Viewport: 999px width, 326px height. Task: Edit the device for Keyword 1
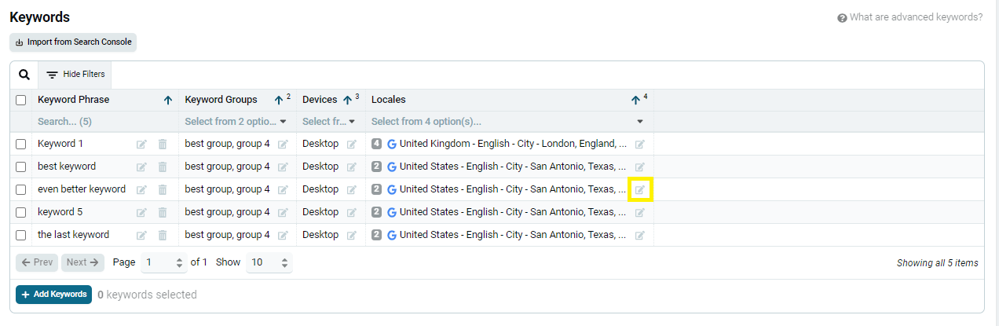(352, 144)
